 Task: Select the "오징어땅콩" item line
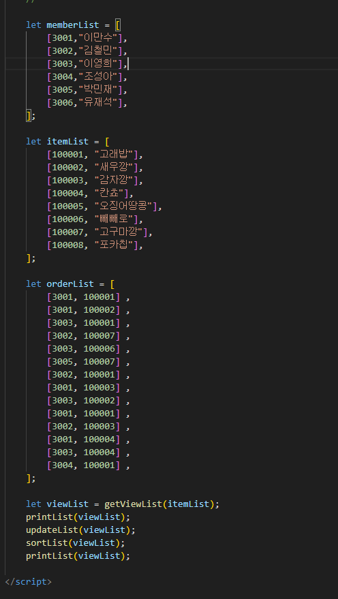click(x=105, y=206)
